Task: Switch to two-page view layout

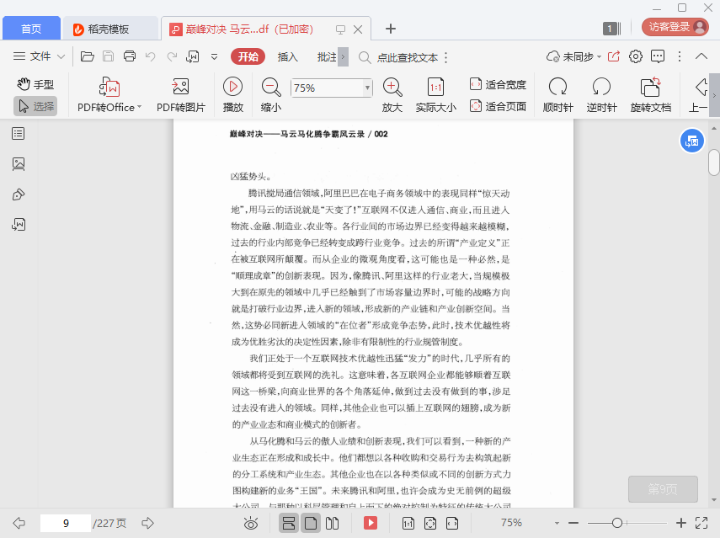Action: pyautogui.click(x=332, y=523)
